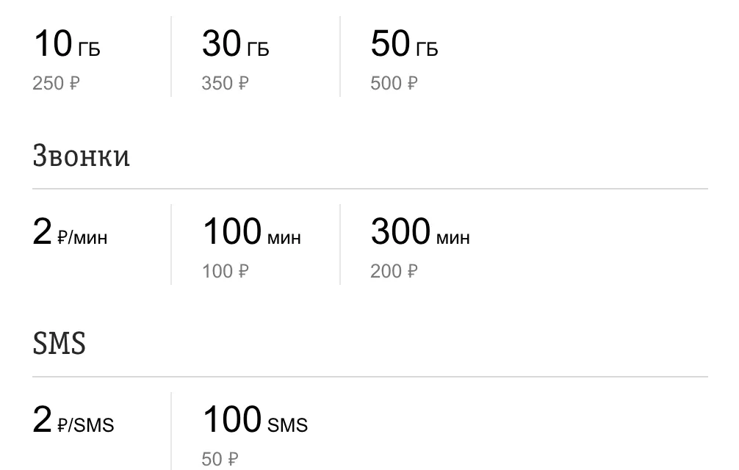Pick the 50 ГБ internet package
Image resolution: width=739 pixels, height=470 pixels.
[x=404, y=46]
